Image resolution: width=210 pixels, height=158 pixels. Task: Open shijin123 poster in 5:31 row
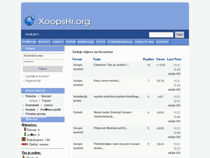[x=174, y=106]
